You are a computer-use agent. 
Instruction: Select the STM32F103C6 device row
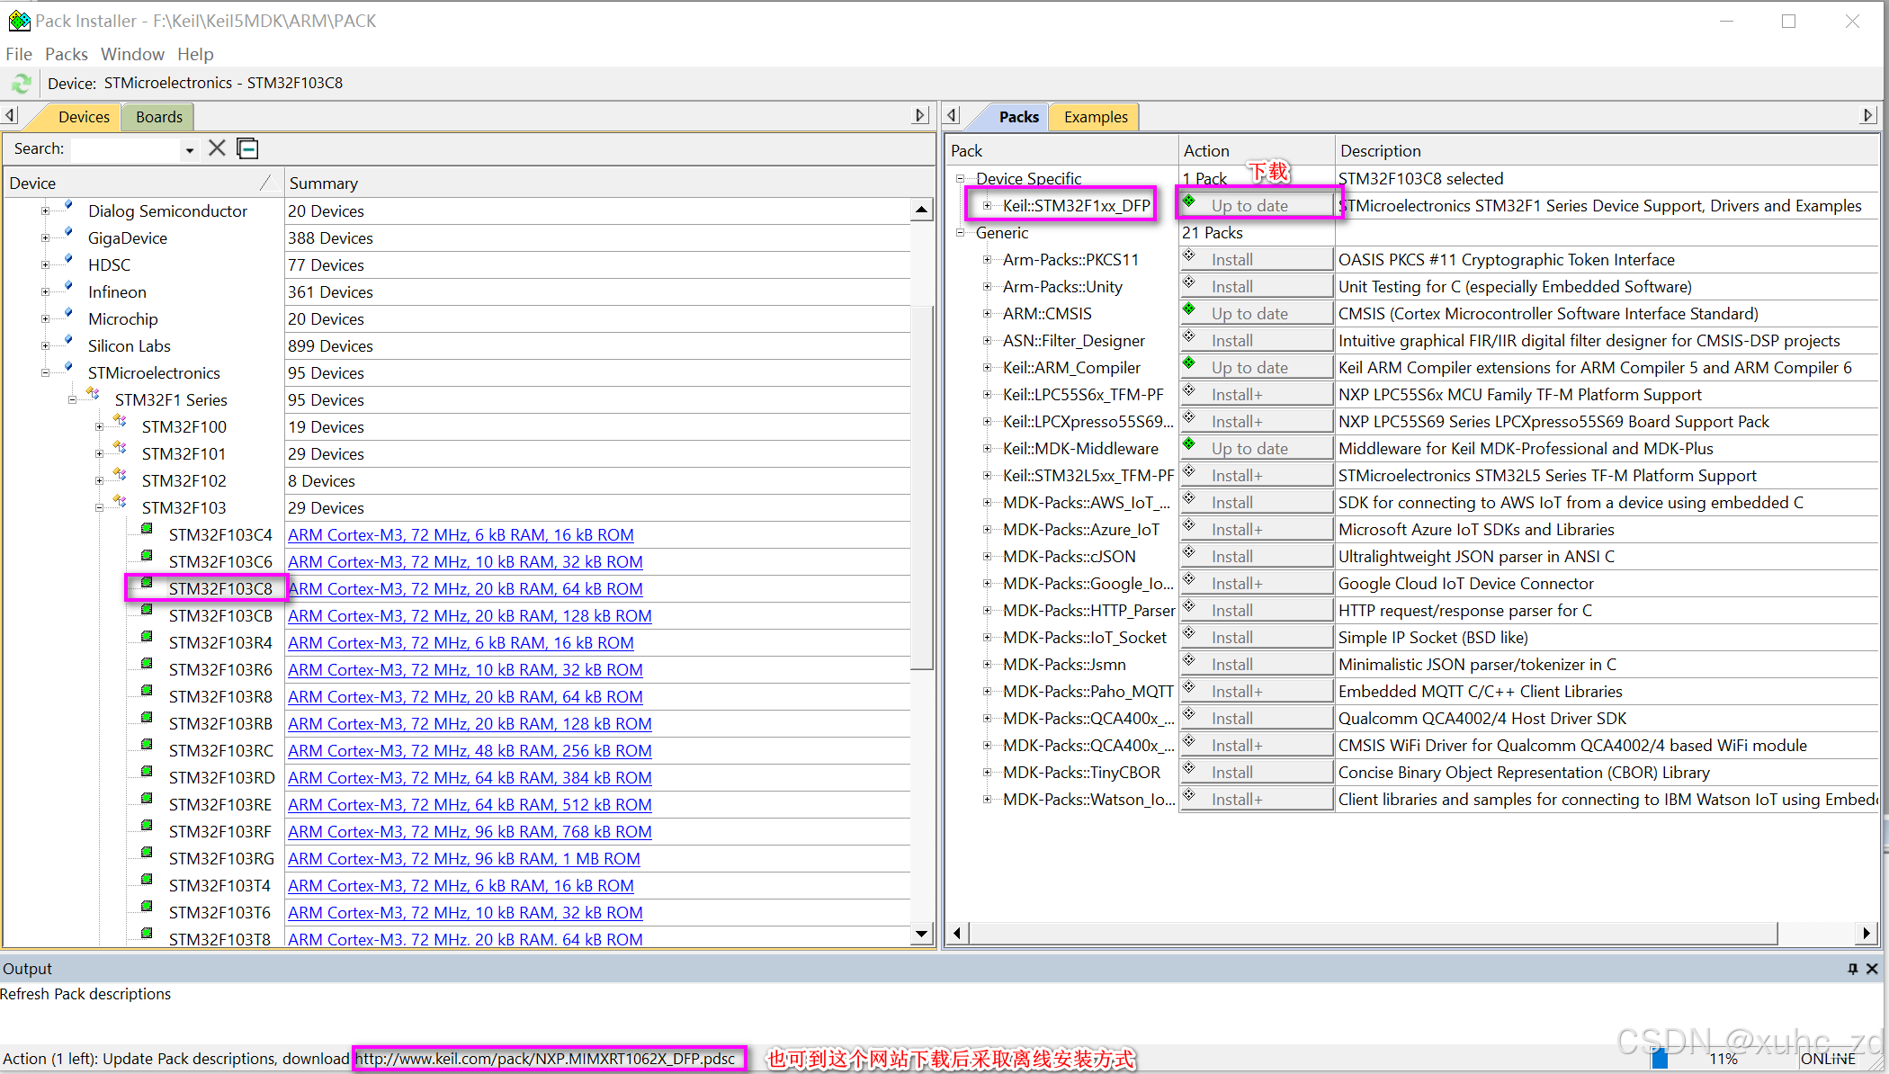click(x=220, y=562)
